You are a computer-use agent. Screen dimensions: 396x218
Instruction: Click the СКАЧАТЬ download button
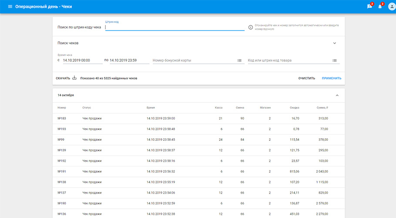click(x=63, y=78)
